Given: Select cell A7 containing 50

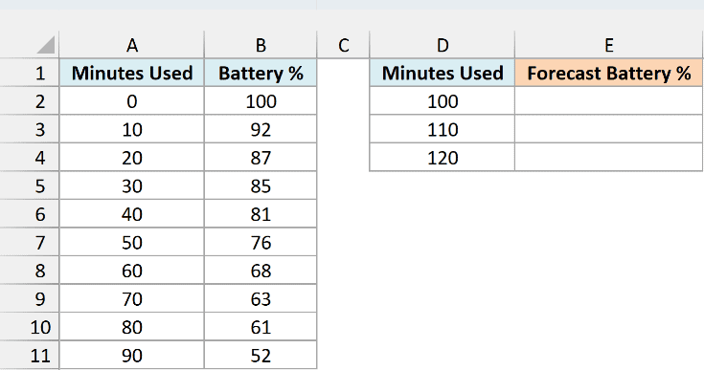Looking at the screenshot, I should point(131,242).
